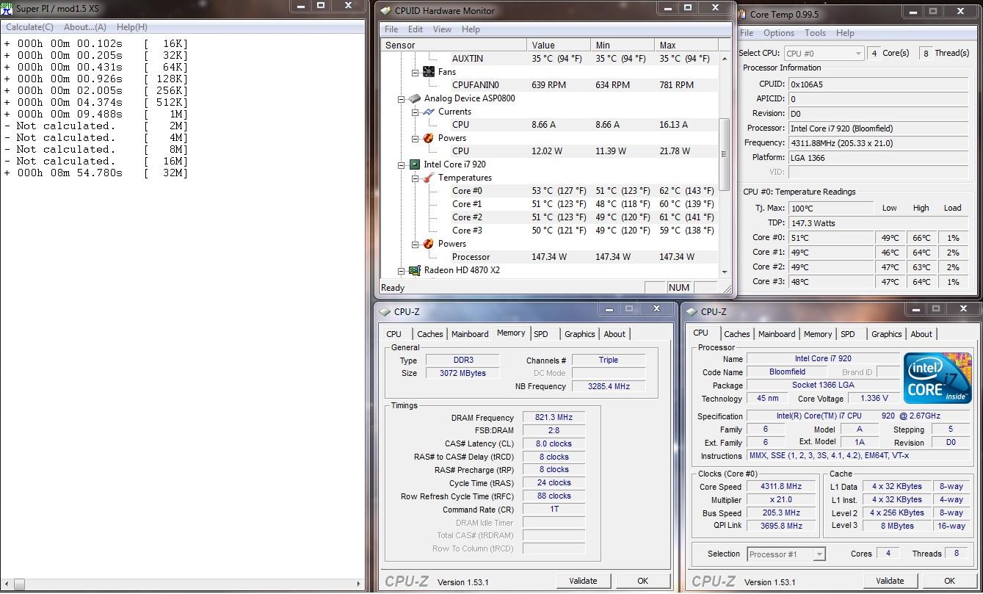Open the Select CPU dropdown in Core Temp
Viewport: 983px width, 594px height.
(x=823, y=53)
